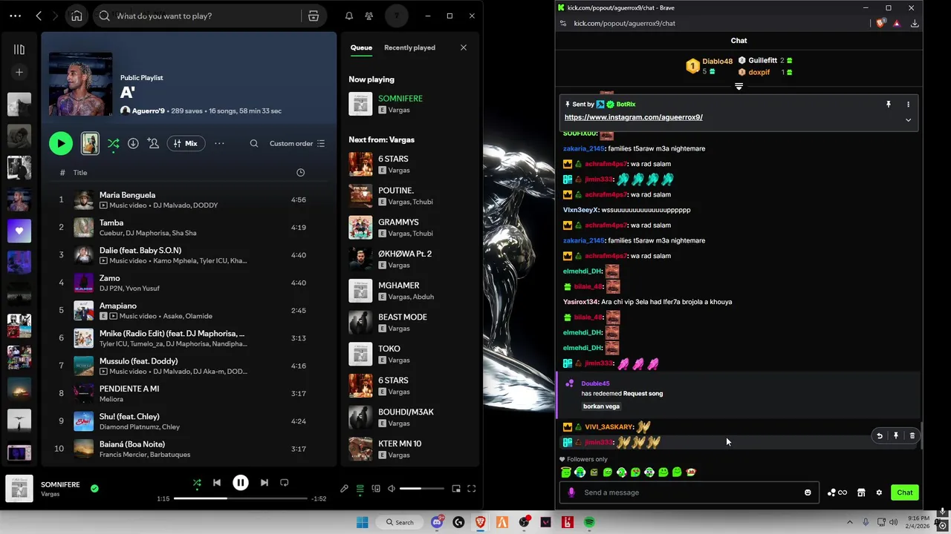Click the Send a message field

(x=688, y=492)
